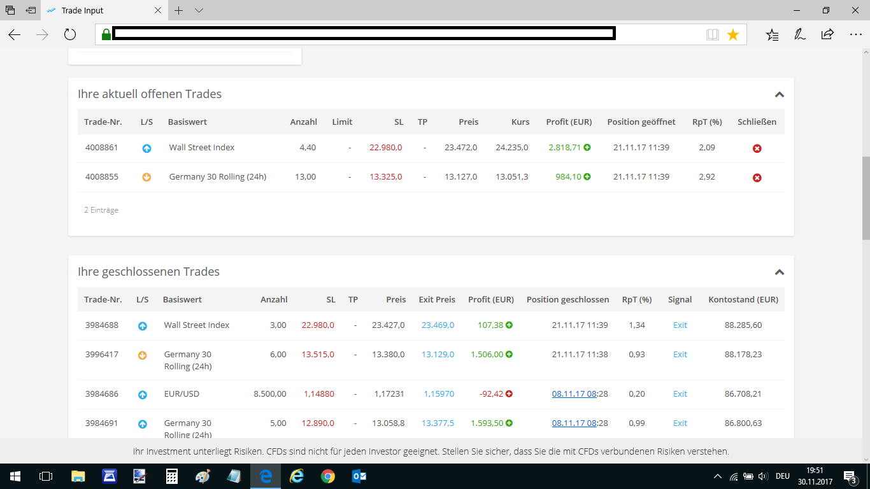The width and height of the screenshot is (870, 489).
Task: Refresh the page
Action: (70, 35)
